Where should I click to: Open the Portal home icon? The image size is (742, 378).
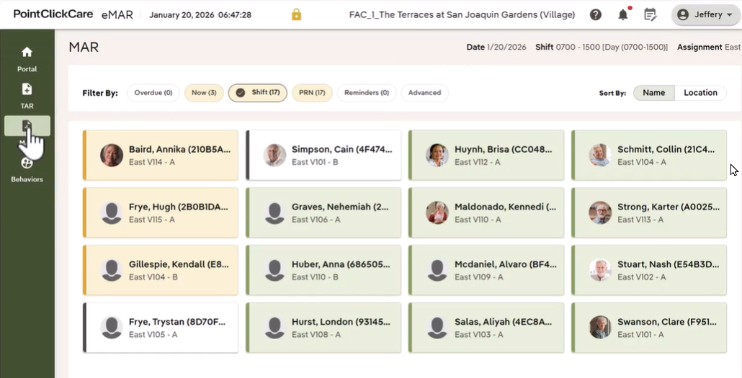coord(27,52)
